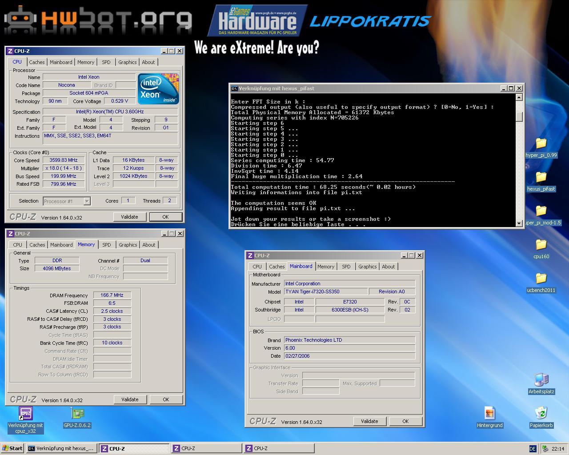Click Validate in Mainboard window

pos(369,421)
